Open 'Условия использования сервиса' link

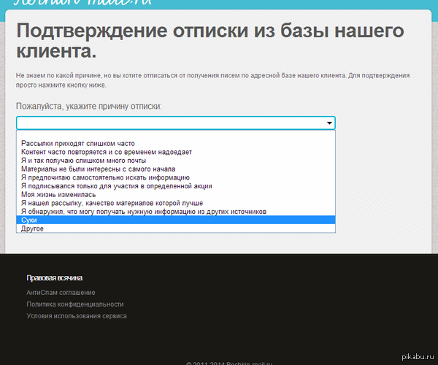(77, 316)
